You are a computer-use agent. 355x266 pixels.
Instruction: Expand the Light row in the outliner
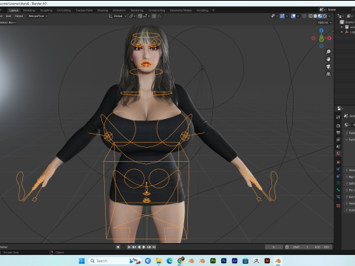pyautogui.click(x=342, y=32)
